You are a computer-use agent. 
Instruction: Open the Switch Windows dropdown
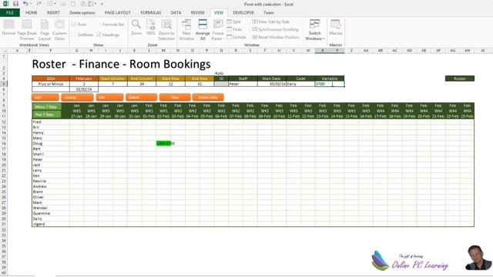pos(315,30)
